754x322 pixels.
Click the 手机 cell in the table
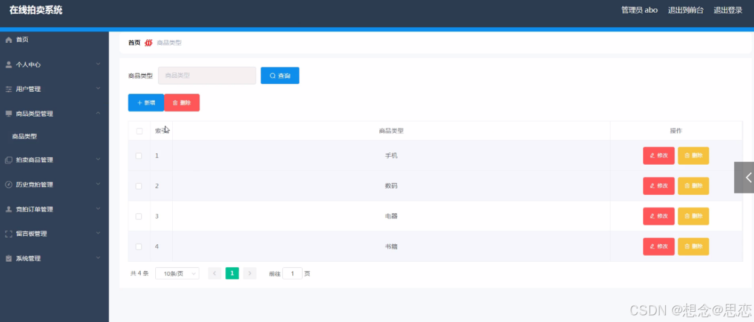pos(391,156)
